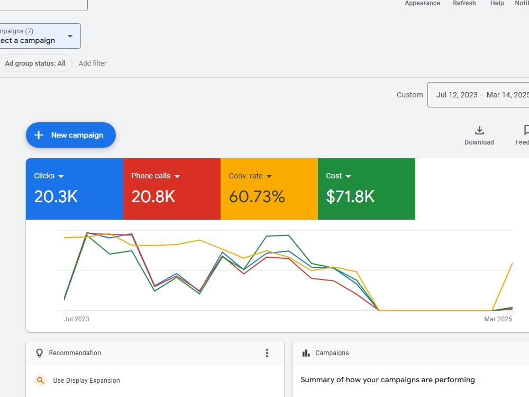Open Appearance in the top bar
This screenshot has height=397, width=529.
coord(422,3)
